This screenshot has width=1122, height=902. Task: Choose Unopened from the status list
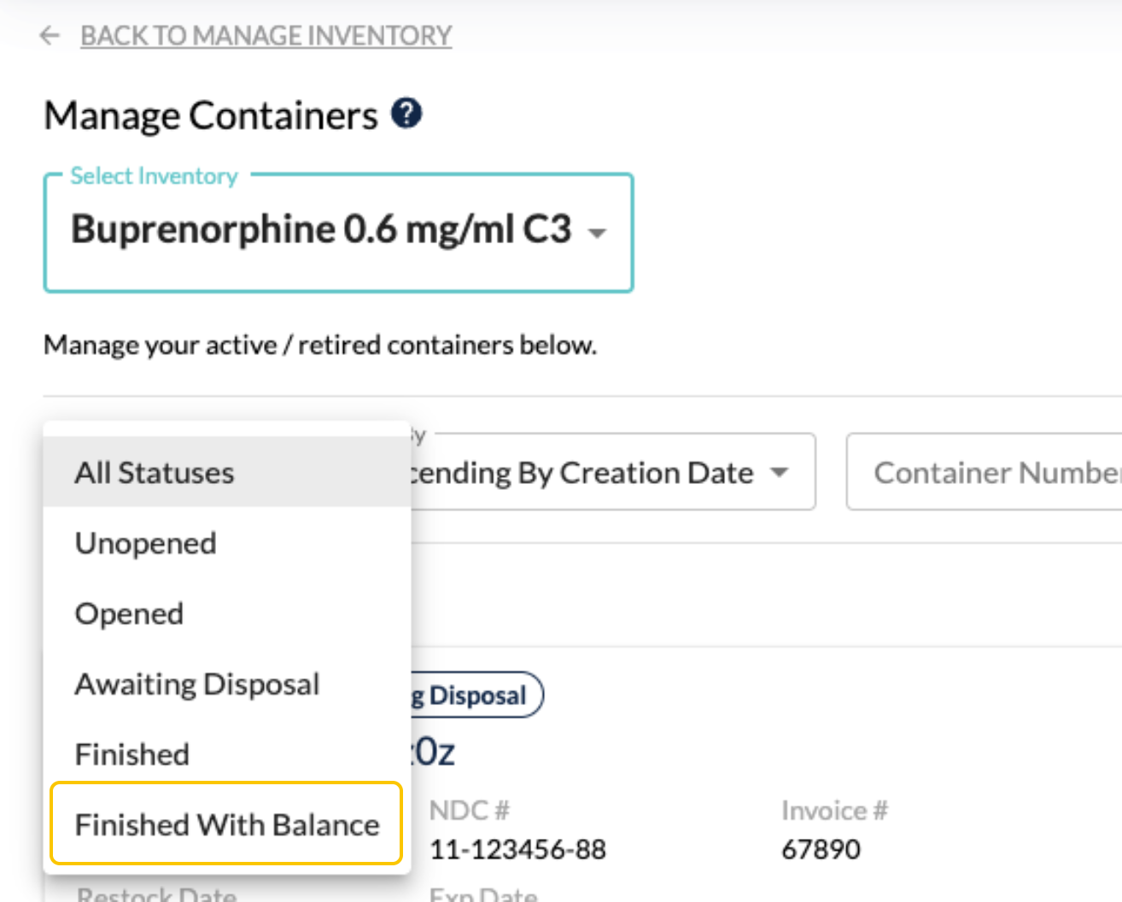(x=146, y=544)
